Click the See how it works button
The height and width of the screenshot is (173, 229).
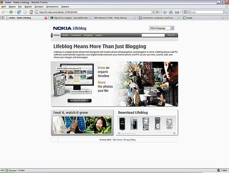[80, 101]
